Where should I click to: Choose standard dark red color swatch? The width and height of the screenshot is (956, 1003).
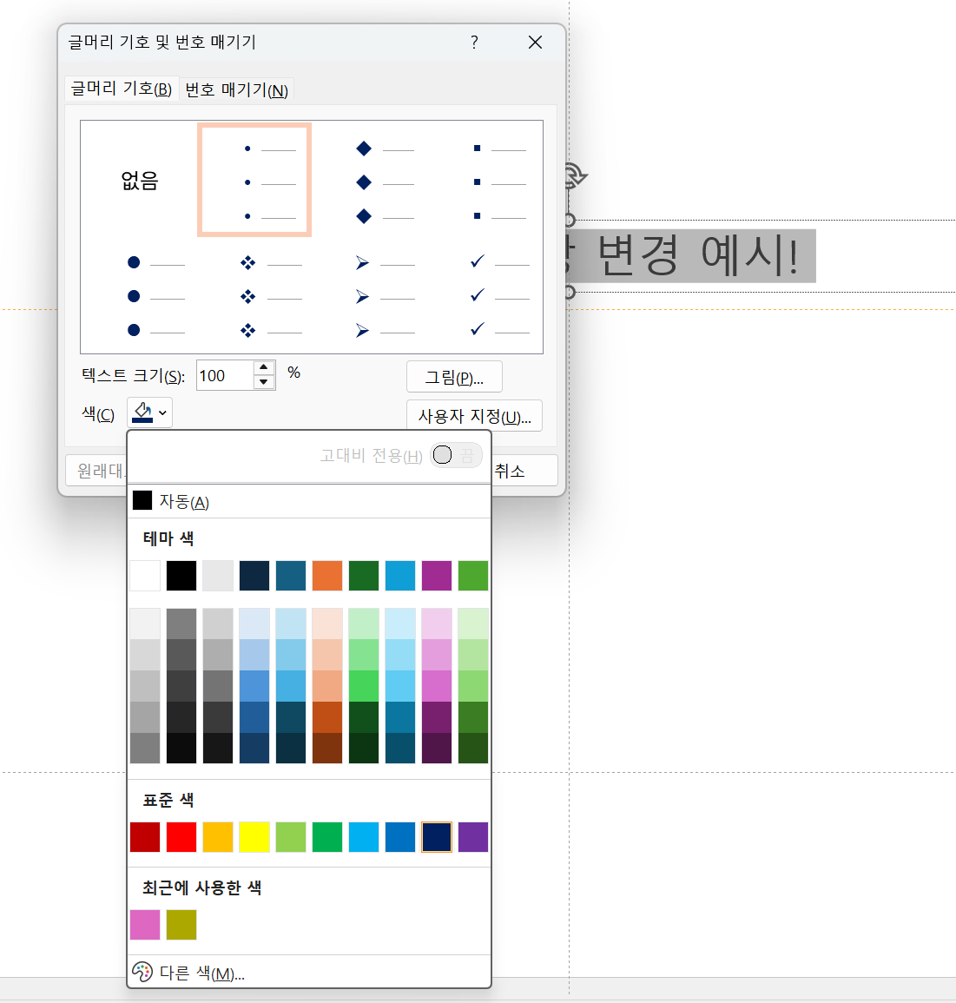coord(145,837)
